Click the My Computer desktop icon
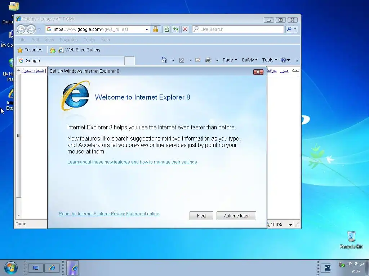The width and height of the screenshot is (369, 276). pyautogui.click(x=11, y=35)
